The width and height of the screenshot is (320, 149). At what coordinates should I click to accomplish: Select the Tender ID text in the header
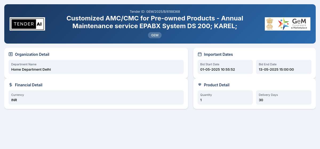155,11
